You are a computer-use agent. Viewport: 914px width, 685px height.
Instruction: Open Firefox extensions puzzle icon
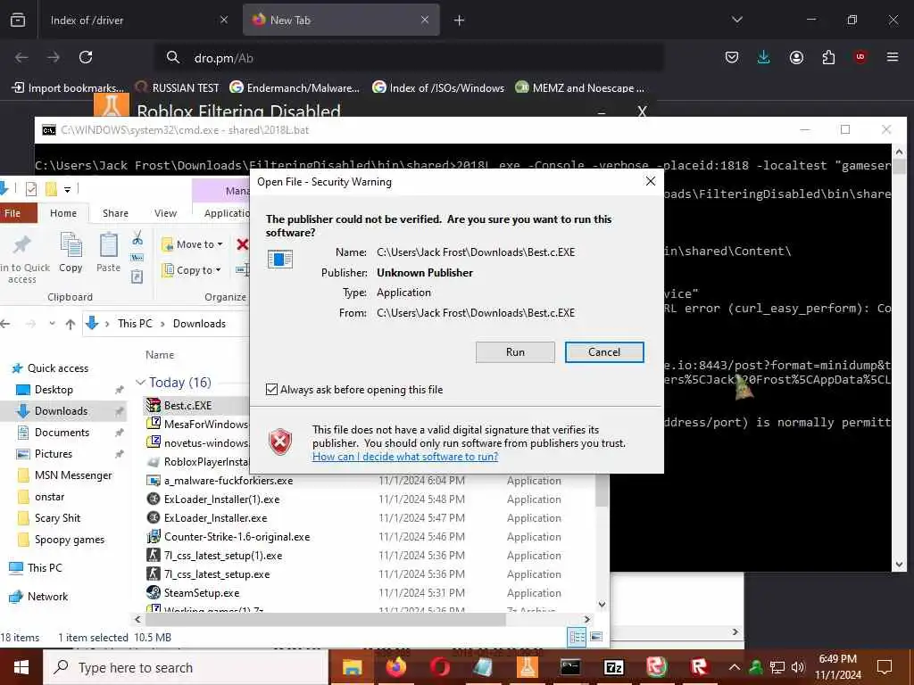point(828,57)
